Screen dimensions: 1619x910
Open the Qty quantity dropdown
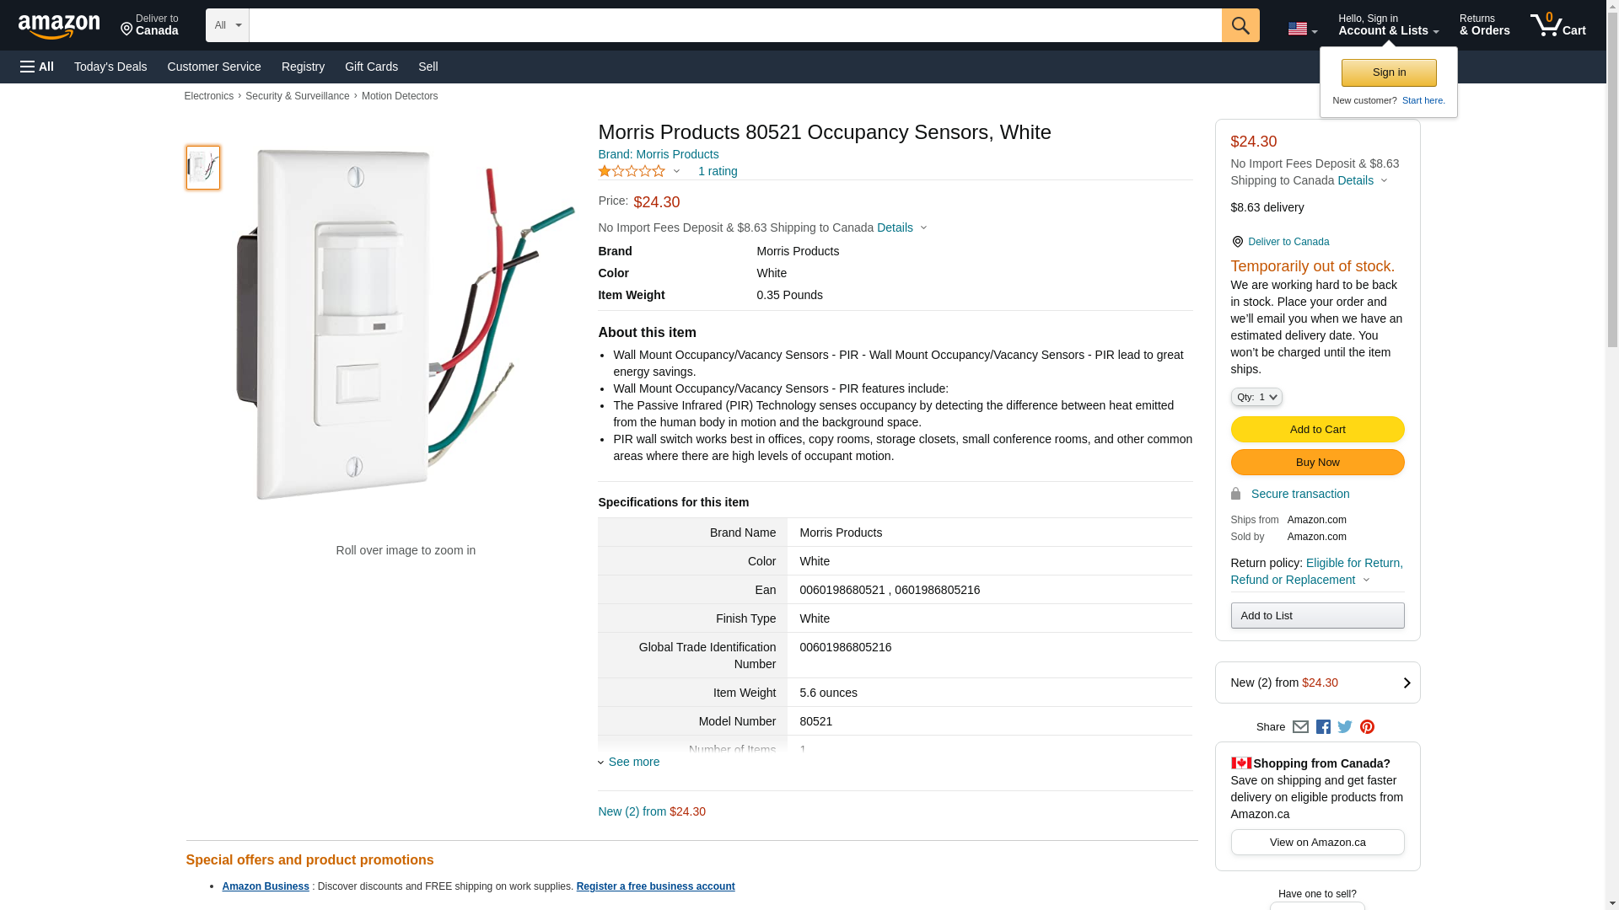(1256, 397)
